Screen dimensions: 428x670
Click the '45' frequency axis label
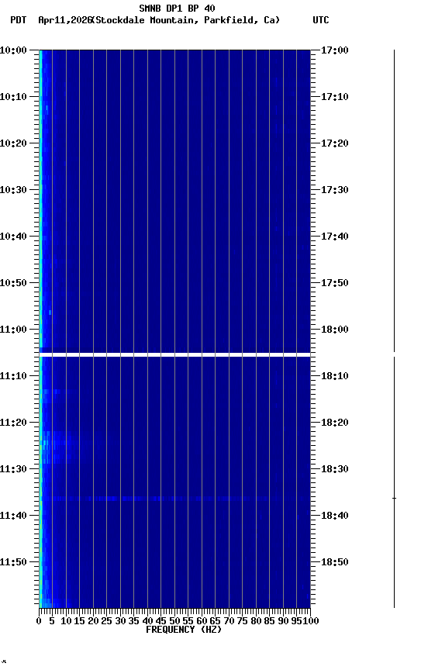(x=161, y=622)
